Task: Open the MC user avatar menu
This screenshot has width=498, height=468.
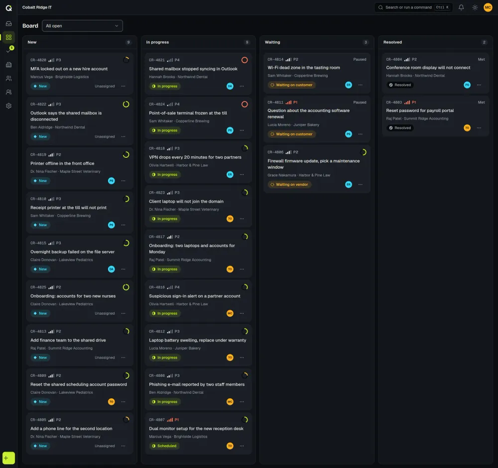Action: [488, 7]
